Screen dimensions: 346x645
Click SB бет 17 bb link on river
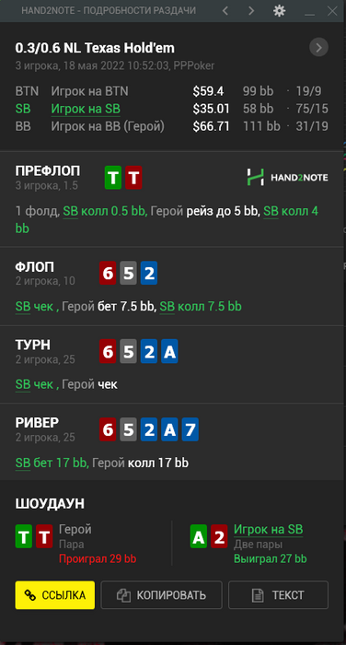tap(52, 463)
